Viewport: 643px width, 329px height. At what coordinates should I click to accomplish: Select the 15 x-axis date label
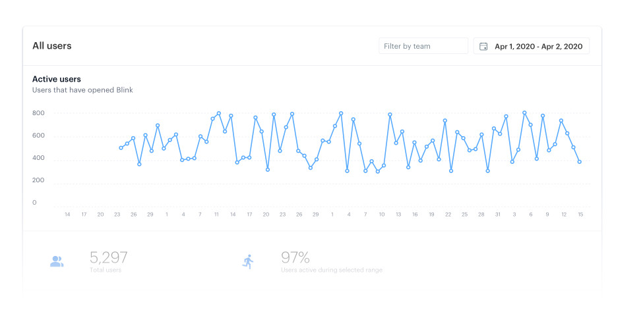point(580,215)
